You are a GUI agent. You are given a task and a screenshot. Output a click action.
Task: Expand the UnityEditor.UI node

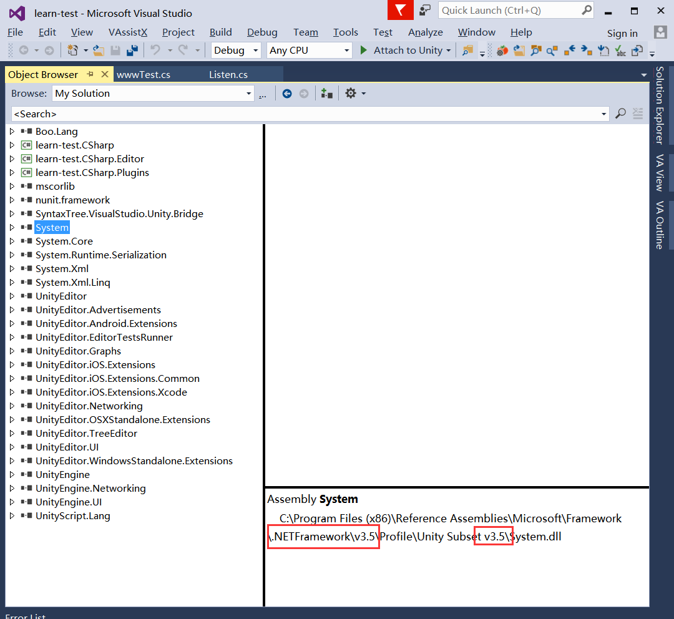click(x=12, y=447)
